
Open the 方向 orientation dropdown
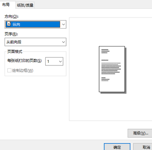tap(35, 24)
